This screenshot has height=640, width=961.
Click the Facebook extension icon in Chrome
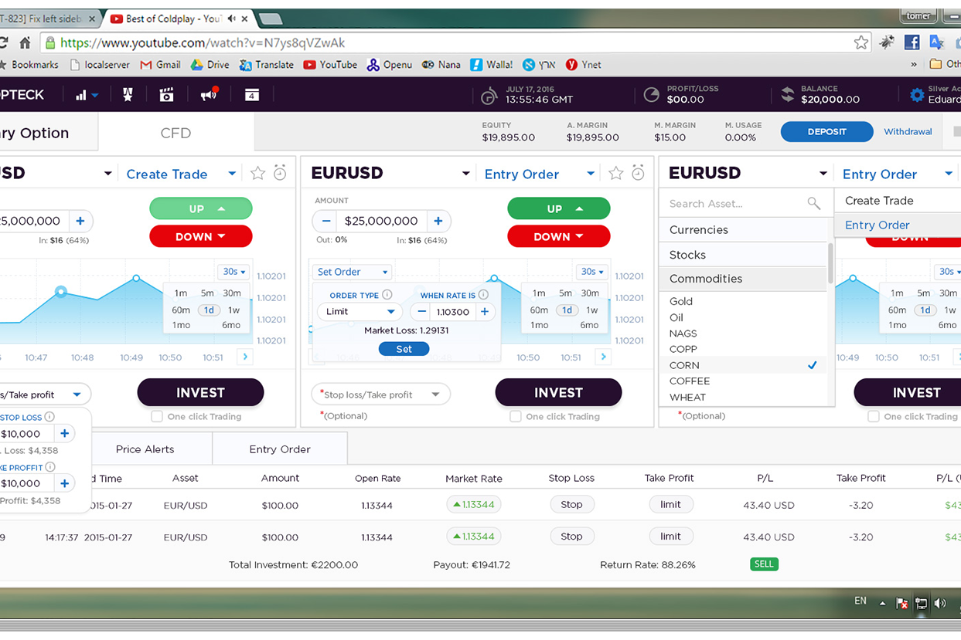click(x=912, y=42)
